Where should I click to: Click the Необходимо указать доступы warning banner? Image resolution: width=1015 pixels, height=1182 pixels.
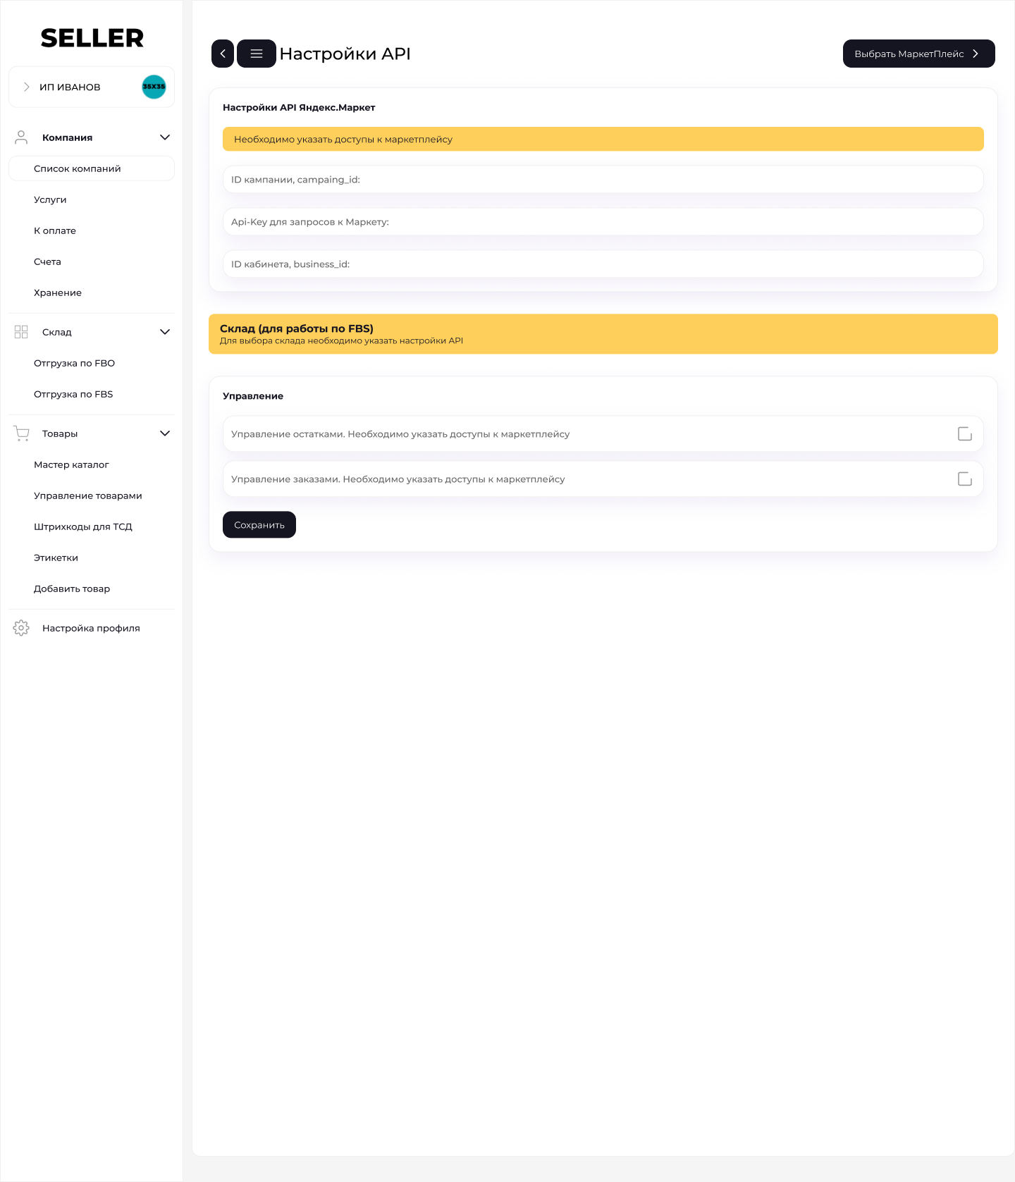(603, 139)
